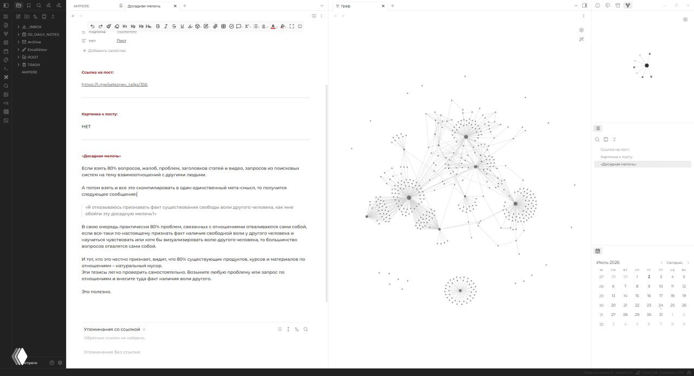The image size is (694, 376).
Task: Open the tab list dropdown chevron
Action: click(x=576, y=5)
